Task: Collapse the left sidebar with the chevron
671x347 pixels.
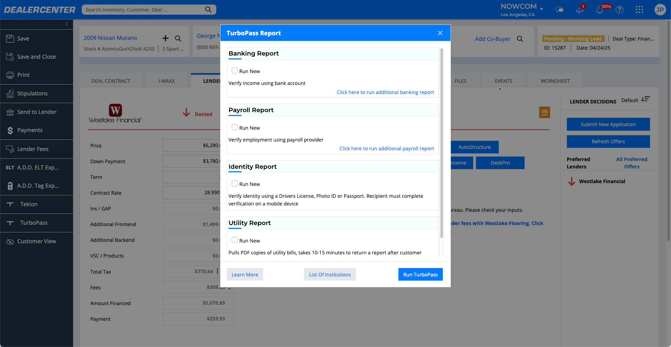Action: [x=66, y=24]
